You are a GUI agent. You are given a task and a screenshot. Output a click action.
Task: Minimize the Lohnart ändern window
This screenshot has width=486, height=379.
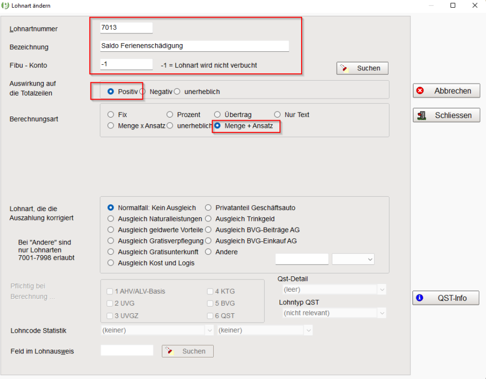point(430,6)
